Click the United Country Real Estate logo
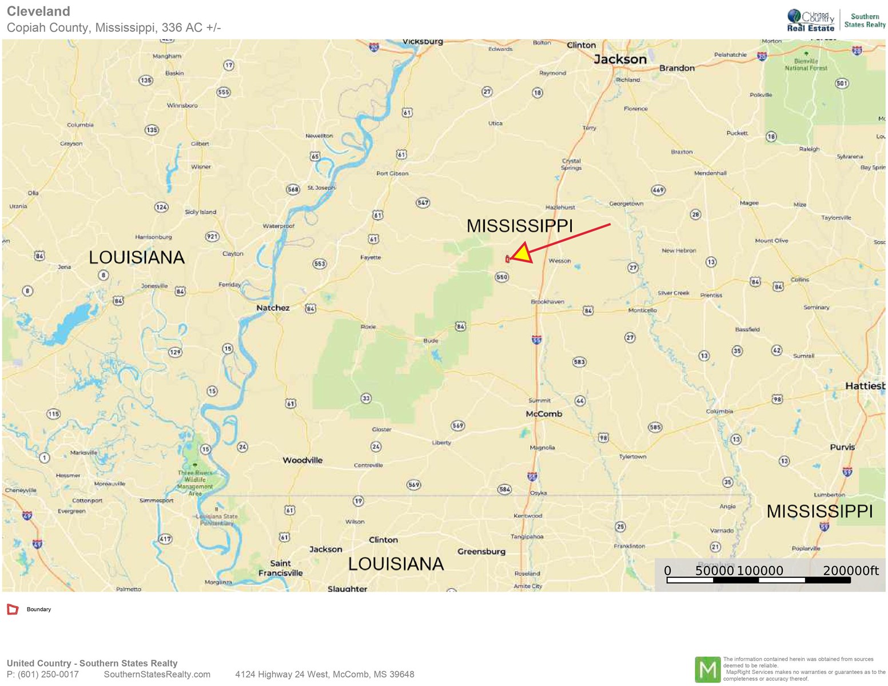This screenshot has width=888, height=686. pos(811,21)
